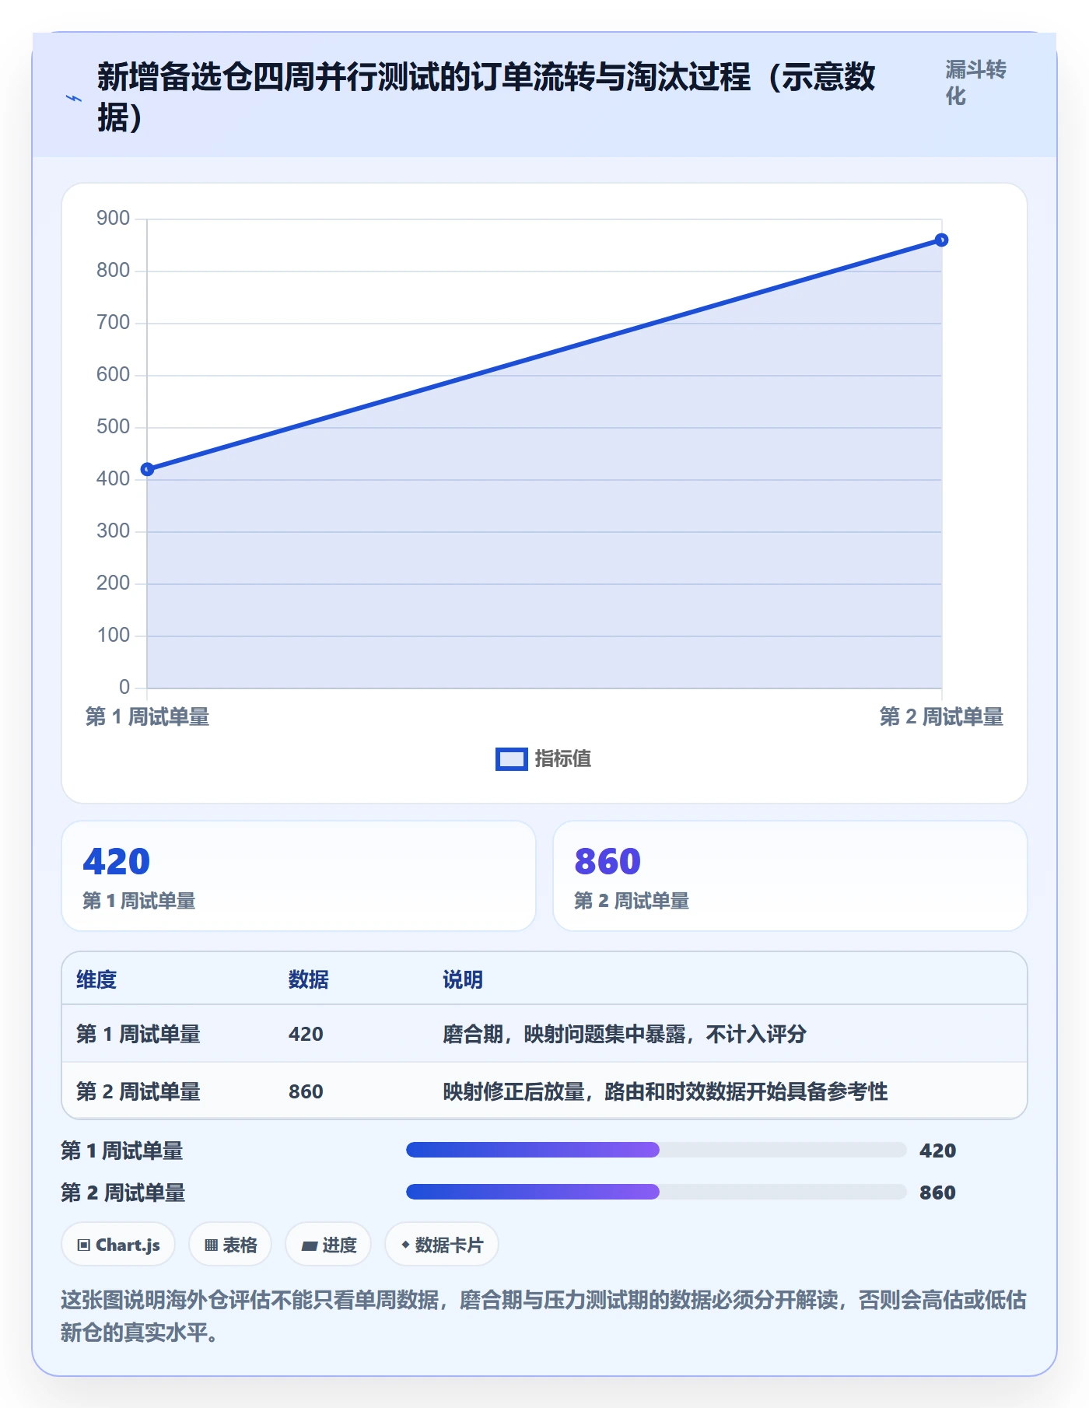
Task: Click progress value 420 label
Action: coord(937,1151)
